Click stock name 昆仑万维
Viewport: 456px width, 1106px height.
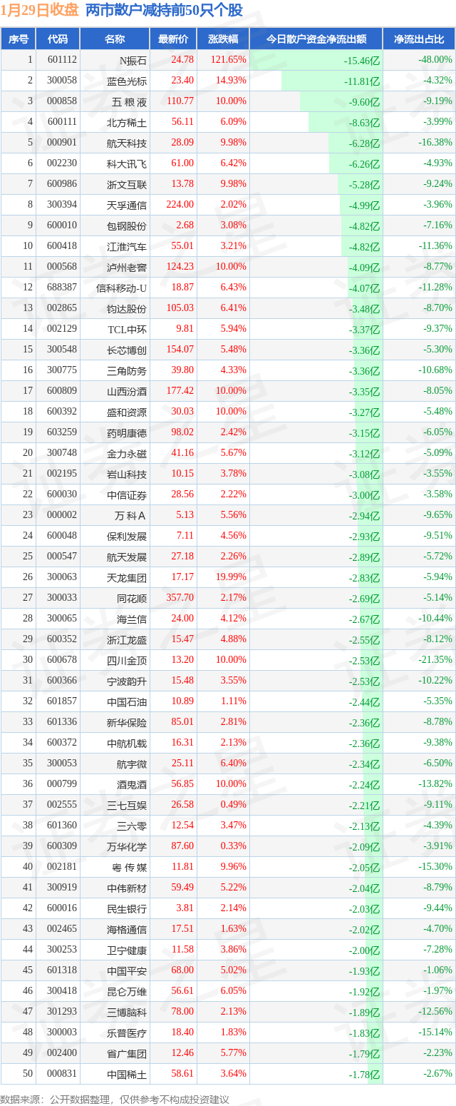click(x=127, y=991)
